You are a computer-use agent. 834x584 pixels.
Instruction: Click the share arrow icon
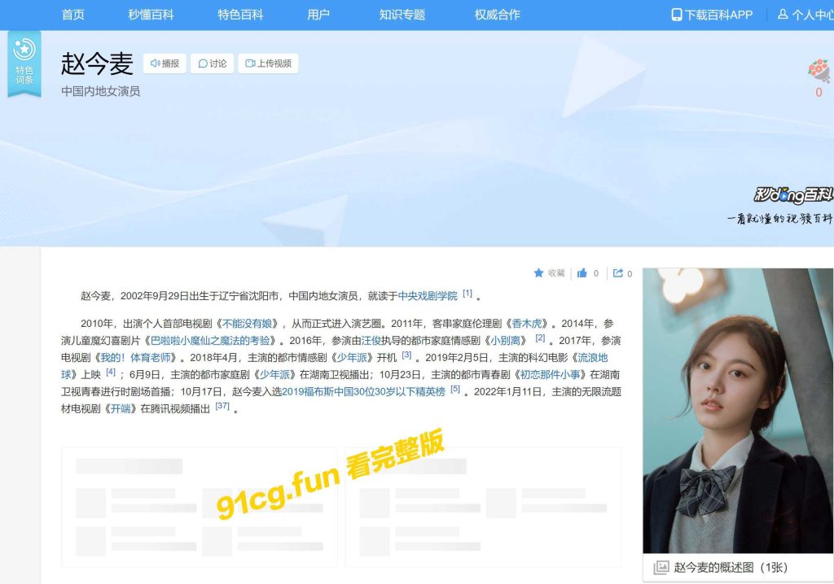[618, 273]
